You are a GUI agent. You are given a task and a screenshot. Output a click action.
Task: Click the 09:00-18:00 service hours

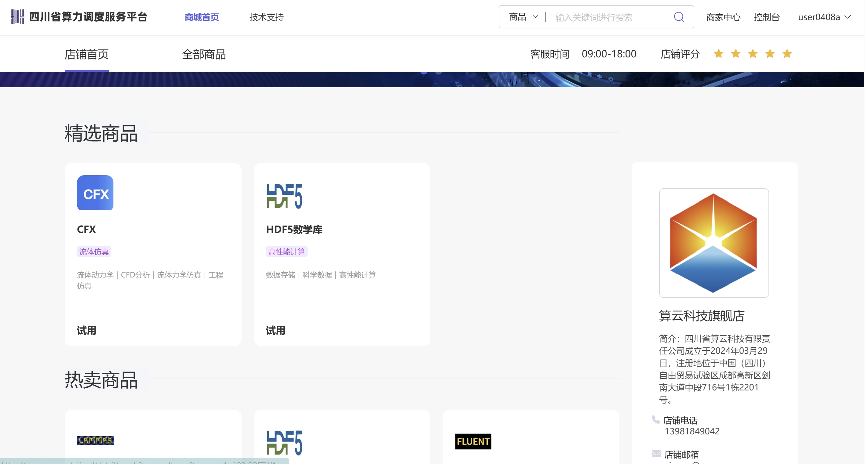tap(609, 54)
